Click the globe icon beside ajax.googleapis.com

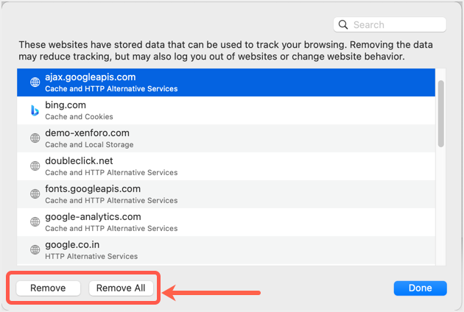(x=35, y=82)
